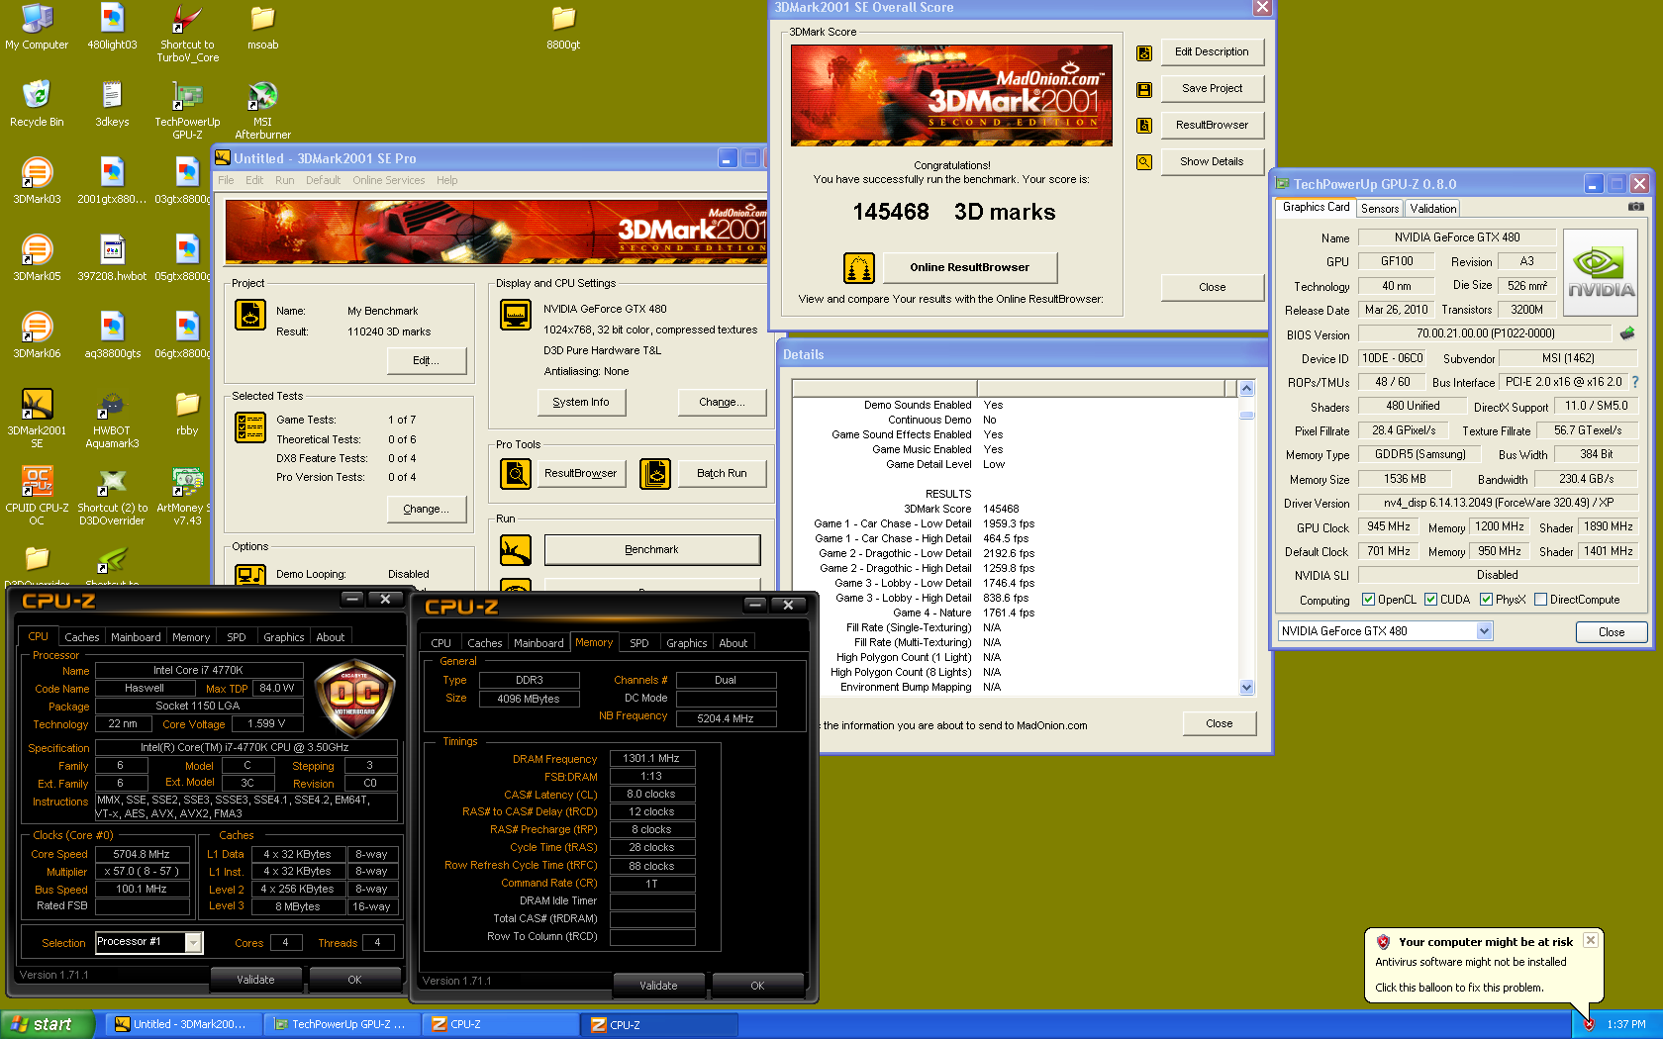Click the GPU-Z screenshot camera icon
This screenshot has height=1039, width=1663.
(x=1636, y=207)
